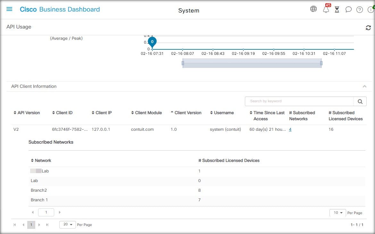Open the 10 Per Page dropdown
The width and height of the screenshot is (375, 234).
(x=338, y=213)
